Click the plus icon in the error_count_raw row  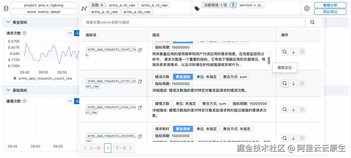coord(302,83)
